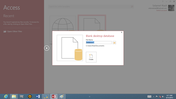The width and height of the screenshot is (176, 99).
Task: Open File Explorer from taskbar
Action: (14, 97)
